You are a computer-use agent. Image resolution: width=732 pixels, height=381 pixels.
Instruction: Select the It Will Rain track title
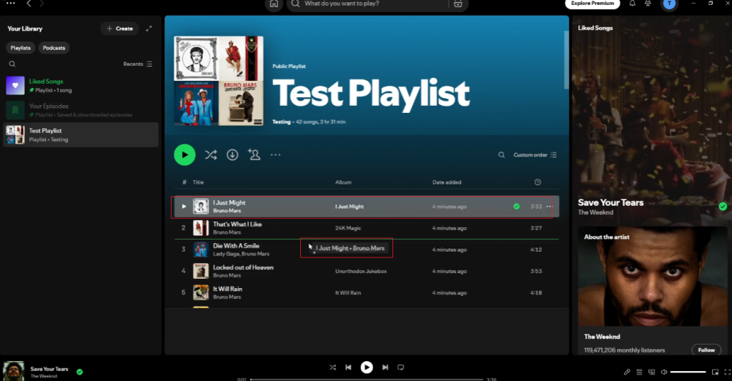[x=228, y=289]
